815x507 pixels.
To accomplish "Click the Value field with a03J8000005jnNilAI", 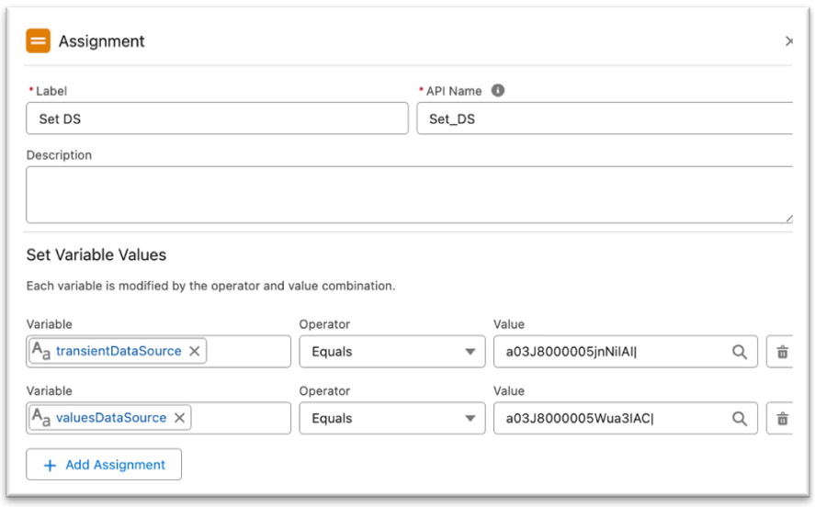I will point(611,352).
